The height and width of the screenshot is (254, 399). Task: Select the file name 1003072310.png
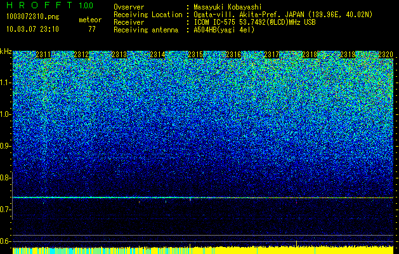[x=33, y=17]
